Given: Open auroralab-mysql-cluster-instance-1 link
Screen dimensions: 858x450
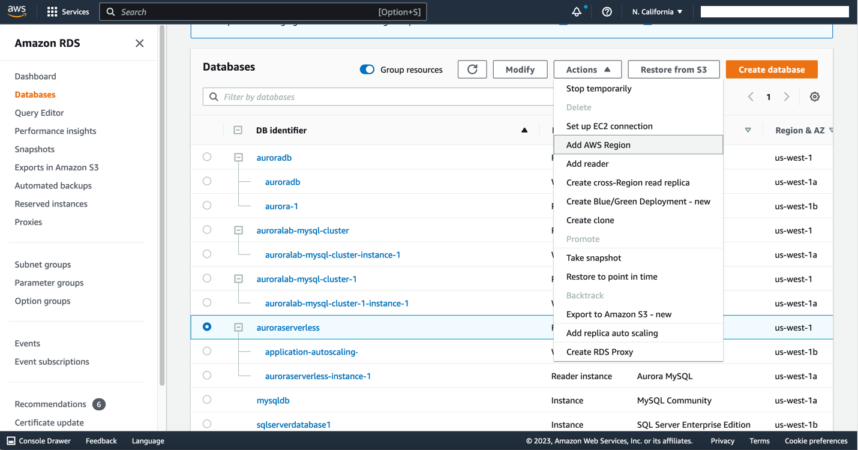Looking at the screenshot, I should point(332,254).
